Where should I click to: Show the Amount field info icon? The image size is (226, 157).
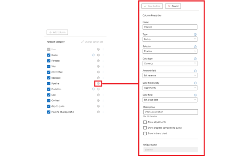[195, 71]
